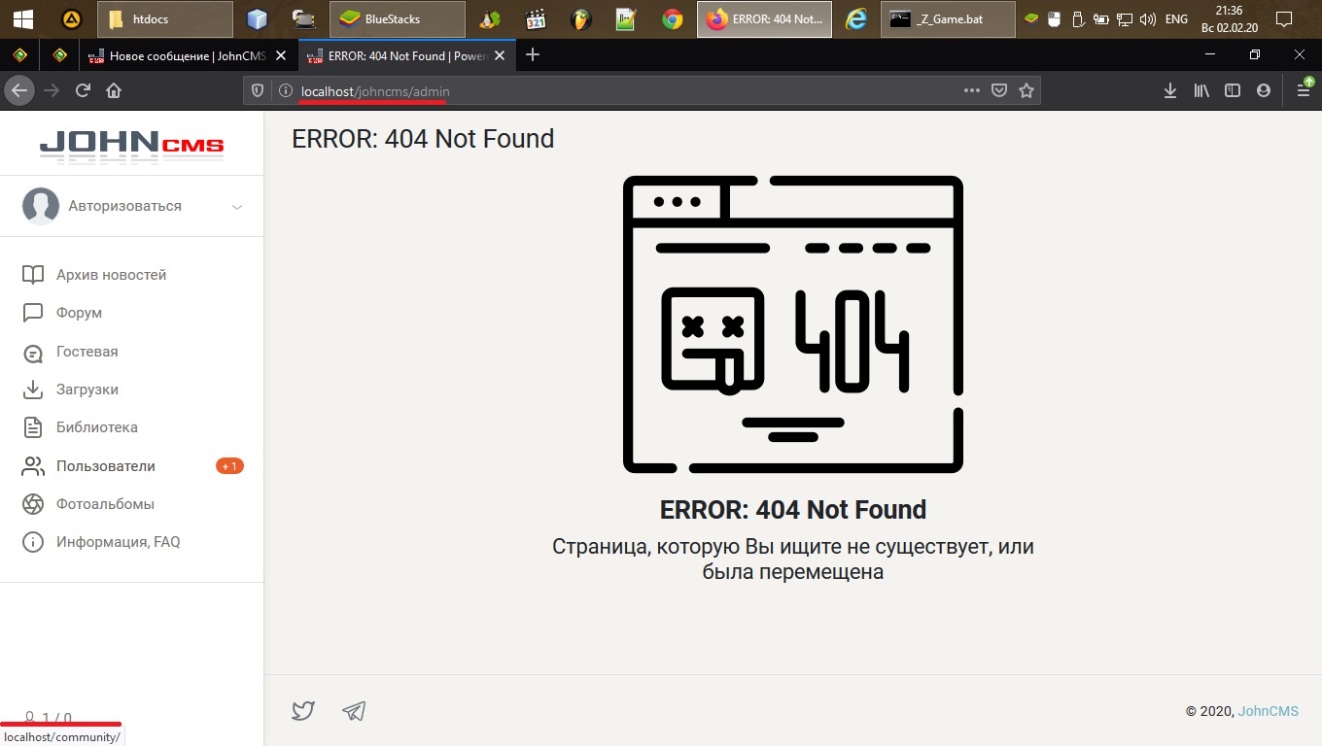The height and width of the screenshot is (746, 1322).
Task: Open the Firefox hamburger menu
Action: (x=1304, y=90)
